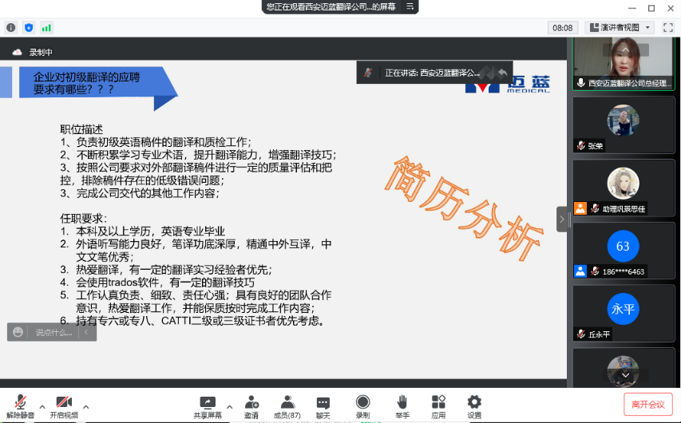Click the 录制 record icon
681x423 pixels.
coord(362,403)
